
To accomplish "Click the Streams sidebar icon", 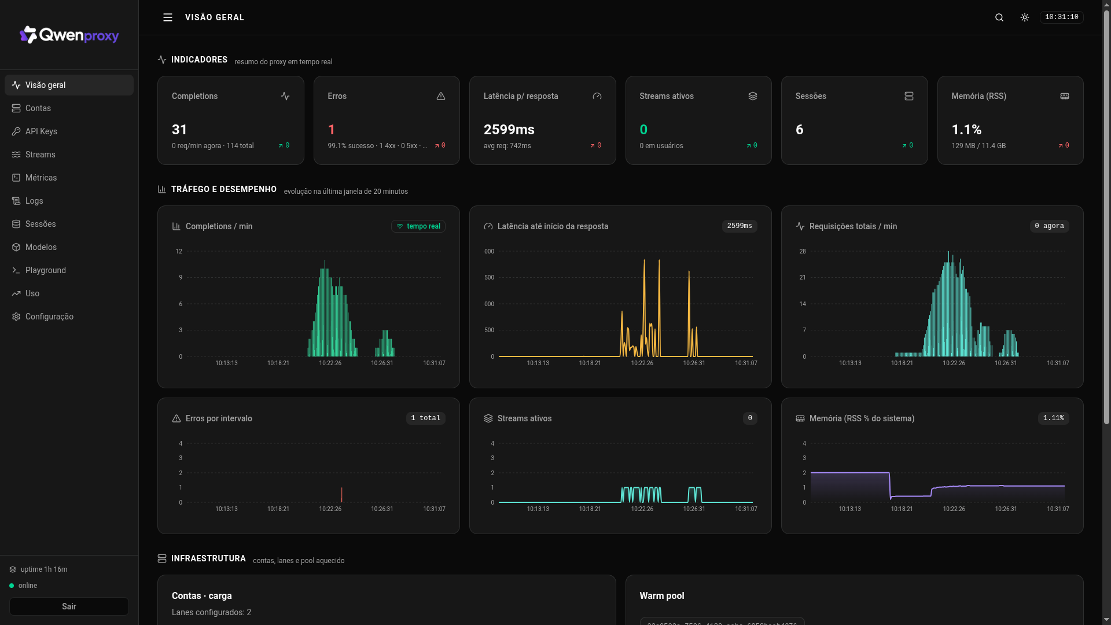I will (16, 155).
